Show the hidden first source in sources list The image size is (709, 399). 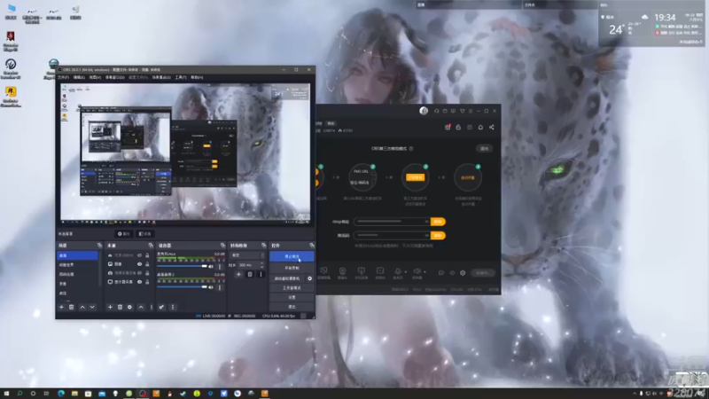(139, 255)
